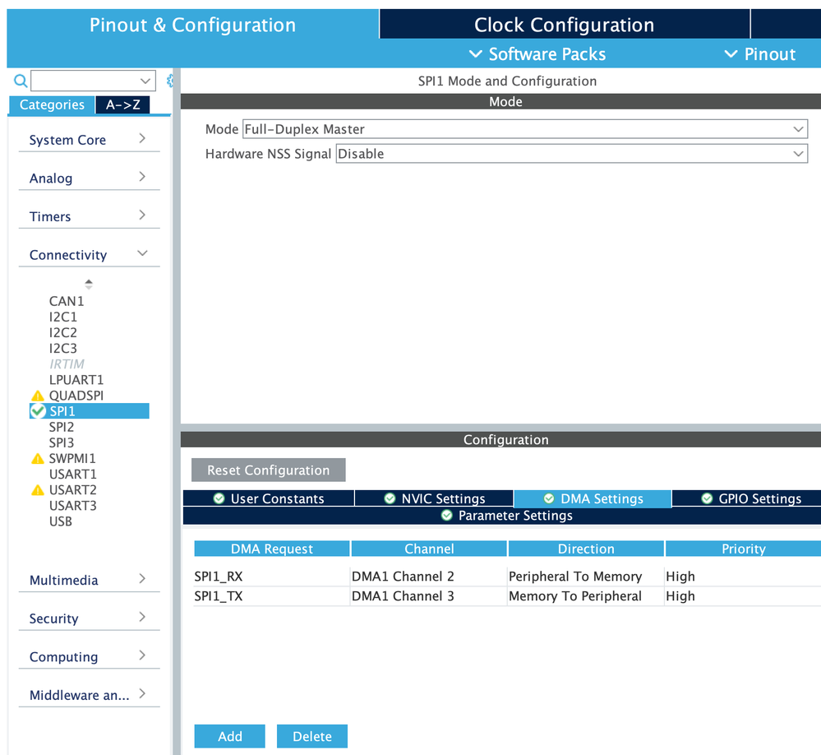Screen dimensions: 821x755
Task: Click the gear icon beside the search field
Action: tap(169, 81)
